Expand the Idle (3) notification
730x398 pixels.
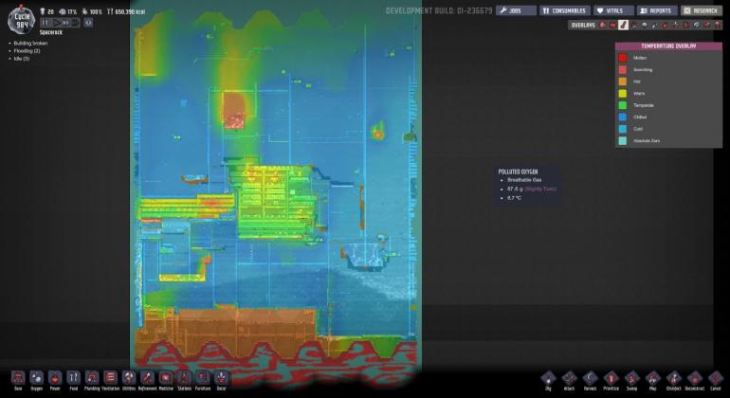23,58
